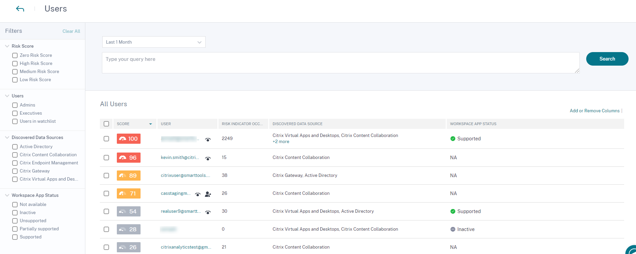Screen dimensions: 636x254
Task: Click the orange risk score 89 badge
Action: click(x=129, y=176)
